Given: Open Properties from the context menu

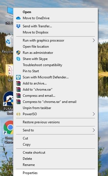Looking at the screenshot, I should point(56,173).
